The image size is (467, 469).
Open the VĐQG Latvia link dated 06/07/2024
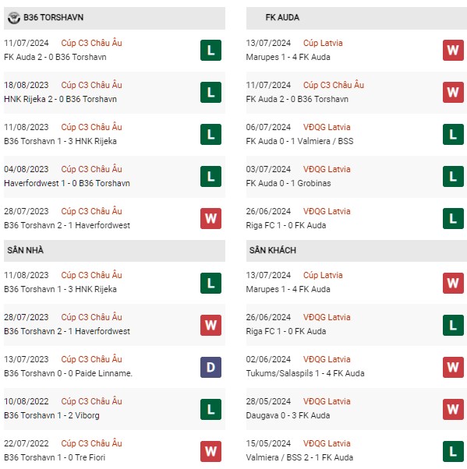[327, 127]
